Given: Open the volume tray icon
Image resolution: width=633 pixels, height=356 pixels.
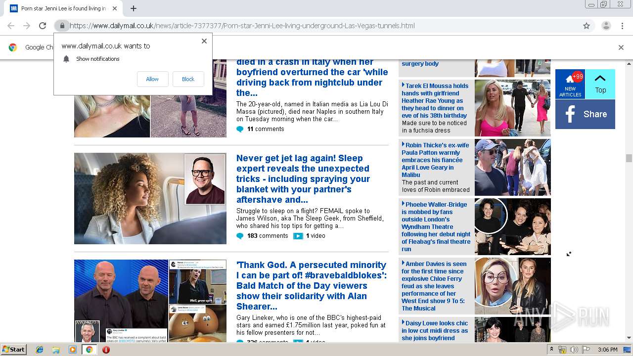Looking at the screenshot, I should click(574, 350).
